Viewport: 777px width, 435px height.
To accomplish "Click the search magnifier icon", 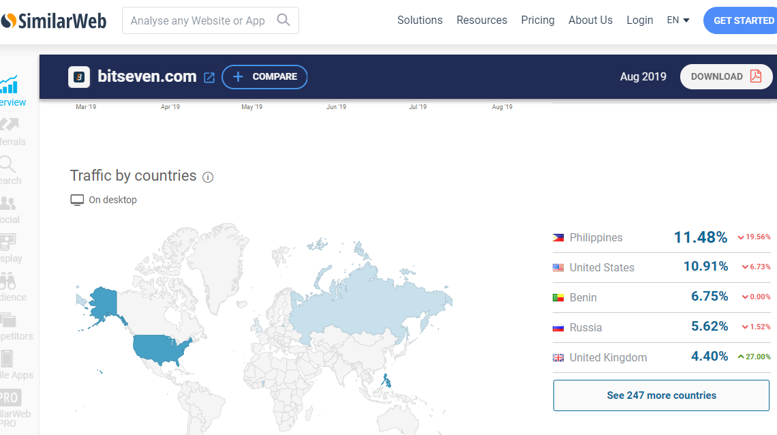I will click(284, 20).
